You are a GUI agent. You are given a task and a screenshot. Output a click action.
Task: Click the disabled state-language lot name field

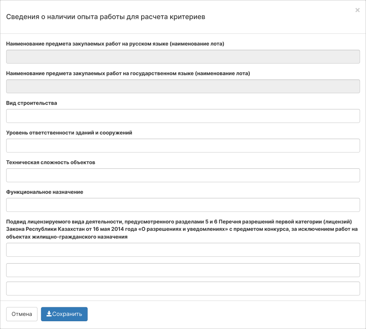[183, 86]
